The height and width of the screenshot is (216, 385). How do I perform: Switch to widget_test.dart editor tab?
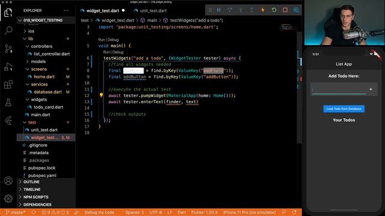pos(102,11)
